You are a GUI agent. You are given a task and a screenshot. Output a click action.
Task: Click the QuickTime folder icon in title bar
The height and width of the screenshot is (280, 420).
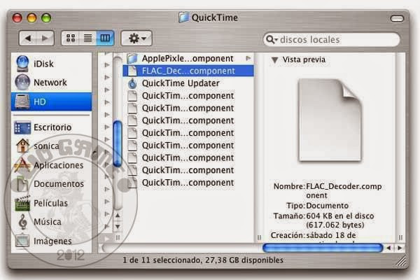tap(183, 17)
